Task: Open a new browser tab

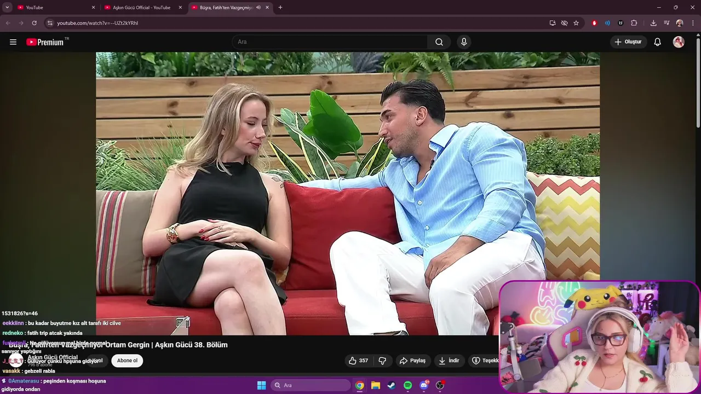Action: pos(280,8)
